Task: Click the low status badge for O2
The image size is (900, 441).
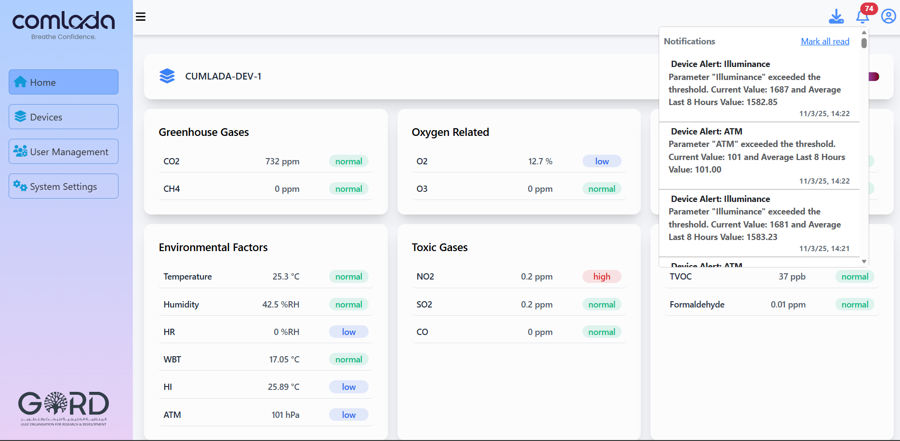Action: (602, 161)
